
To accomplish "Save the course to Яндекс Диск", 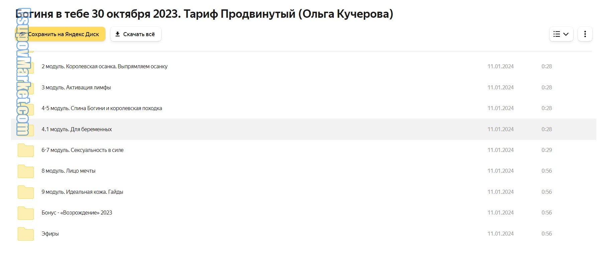I will (x=60, y=34).
